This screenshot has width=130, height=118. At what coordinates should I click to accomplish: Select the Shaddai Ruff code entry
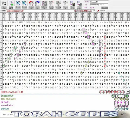[x=7, y=96]
